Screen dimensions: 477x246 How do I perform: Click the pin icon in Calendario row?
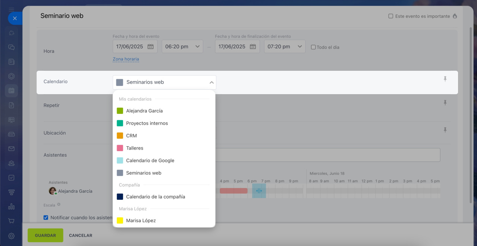(x=445, y=79)
